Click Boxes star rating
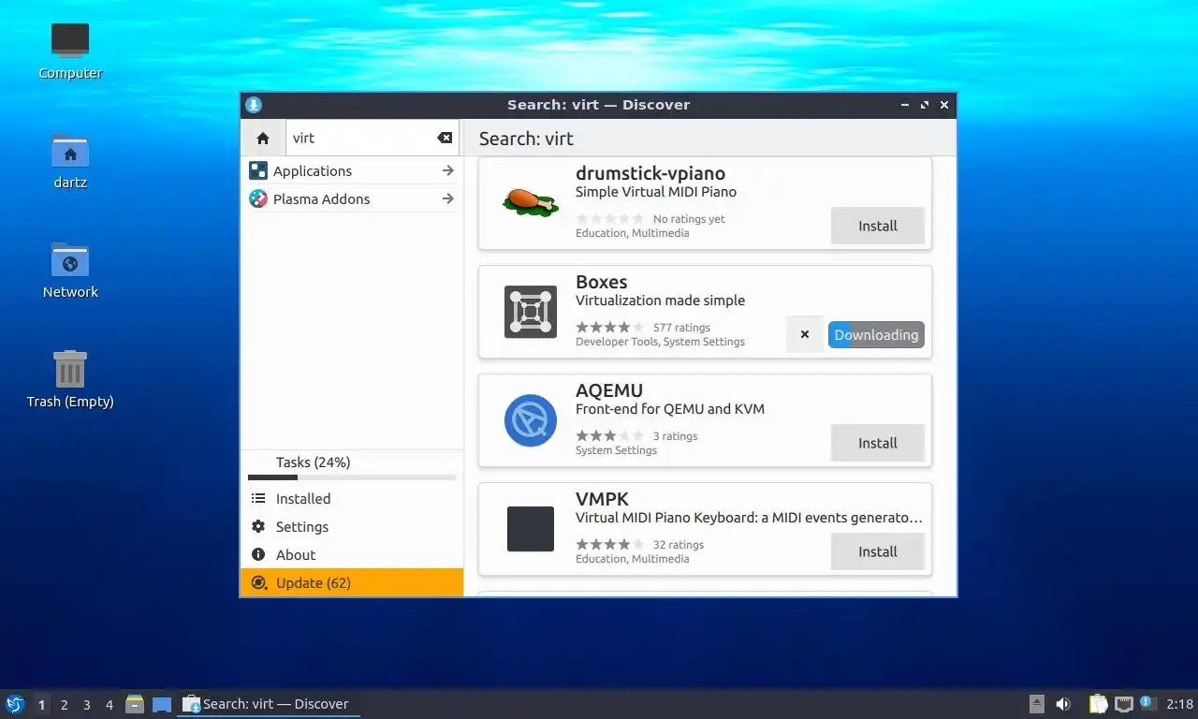Screen dimensions: 1198x719 609,328
